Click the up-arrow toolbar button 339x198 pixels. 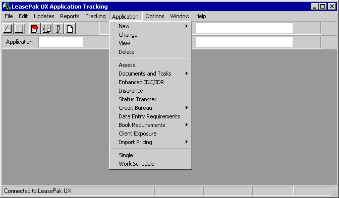coord(8,29)
